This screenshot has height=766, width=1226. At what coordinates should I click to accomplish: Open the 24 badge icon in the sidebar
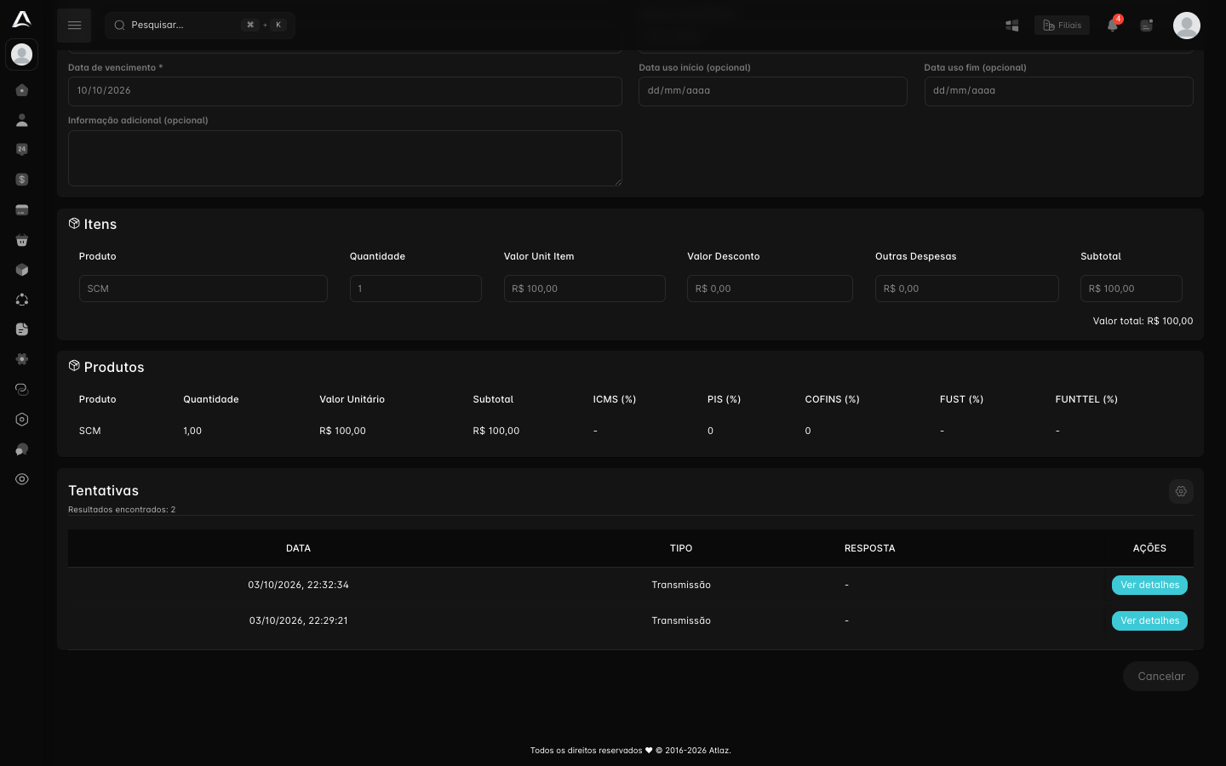pyautogui.click(x=22, y=150)
